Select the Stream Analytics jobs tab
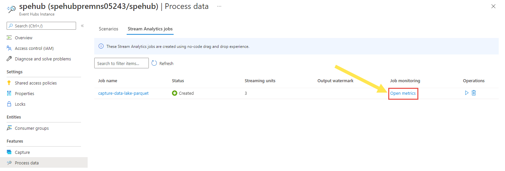505x171 pixels. point(150,29)
